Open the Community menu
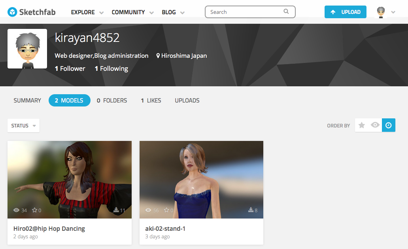Viewport: 408px width, 249px height. click(128, 12)
